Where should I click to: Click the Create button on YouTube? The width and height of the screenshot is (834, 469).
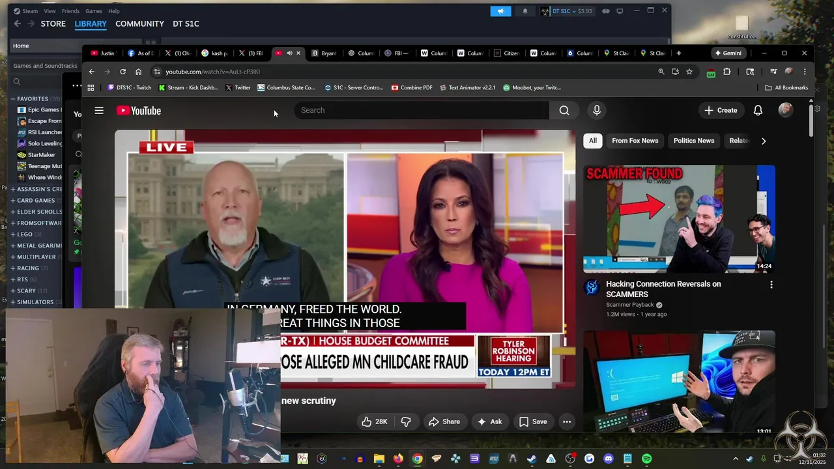(721, 110)
